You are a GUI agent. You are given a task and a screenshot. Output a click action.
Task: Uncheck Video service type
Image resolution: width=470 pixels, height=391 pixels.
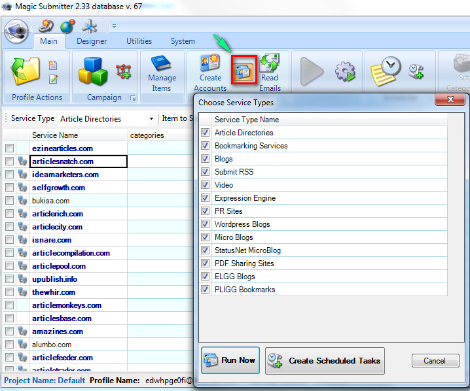(206, 185)
